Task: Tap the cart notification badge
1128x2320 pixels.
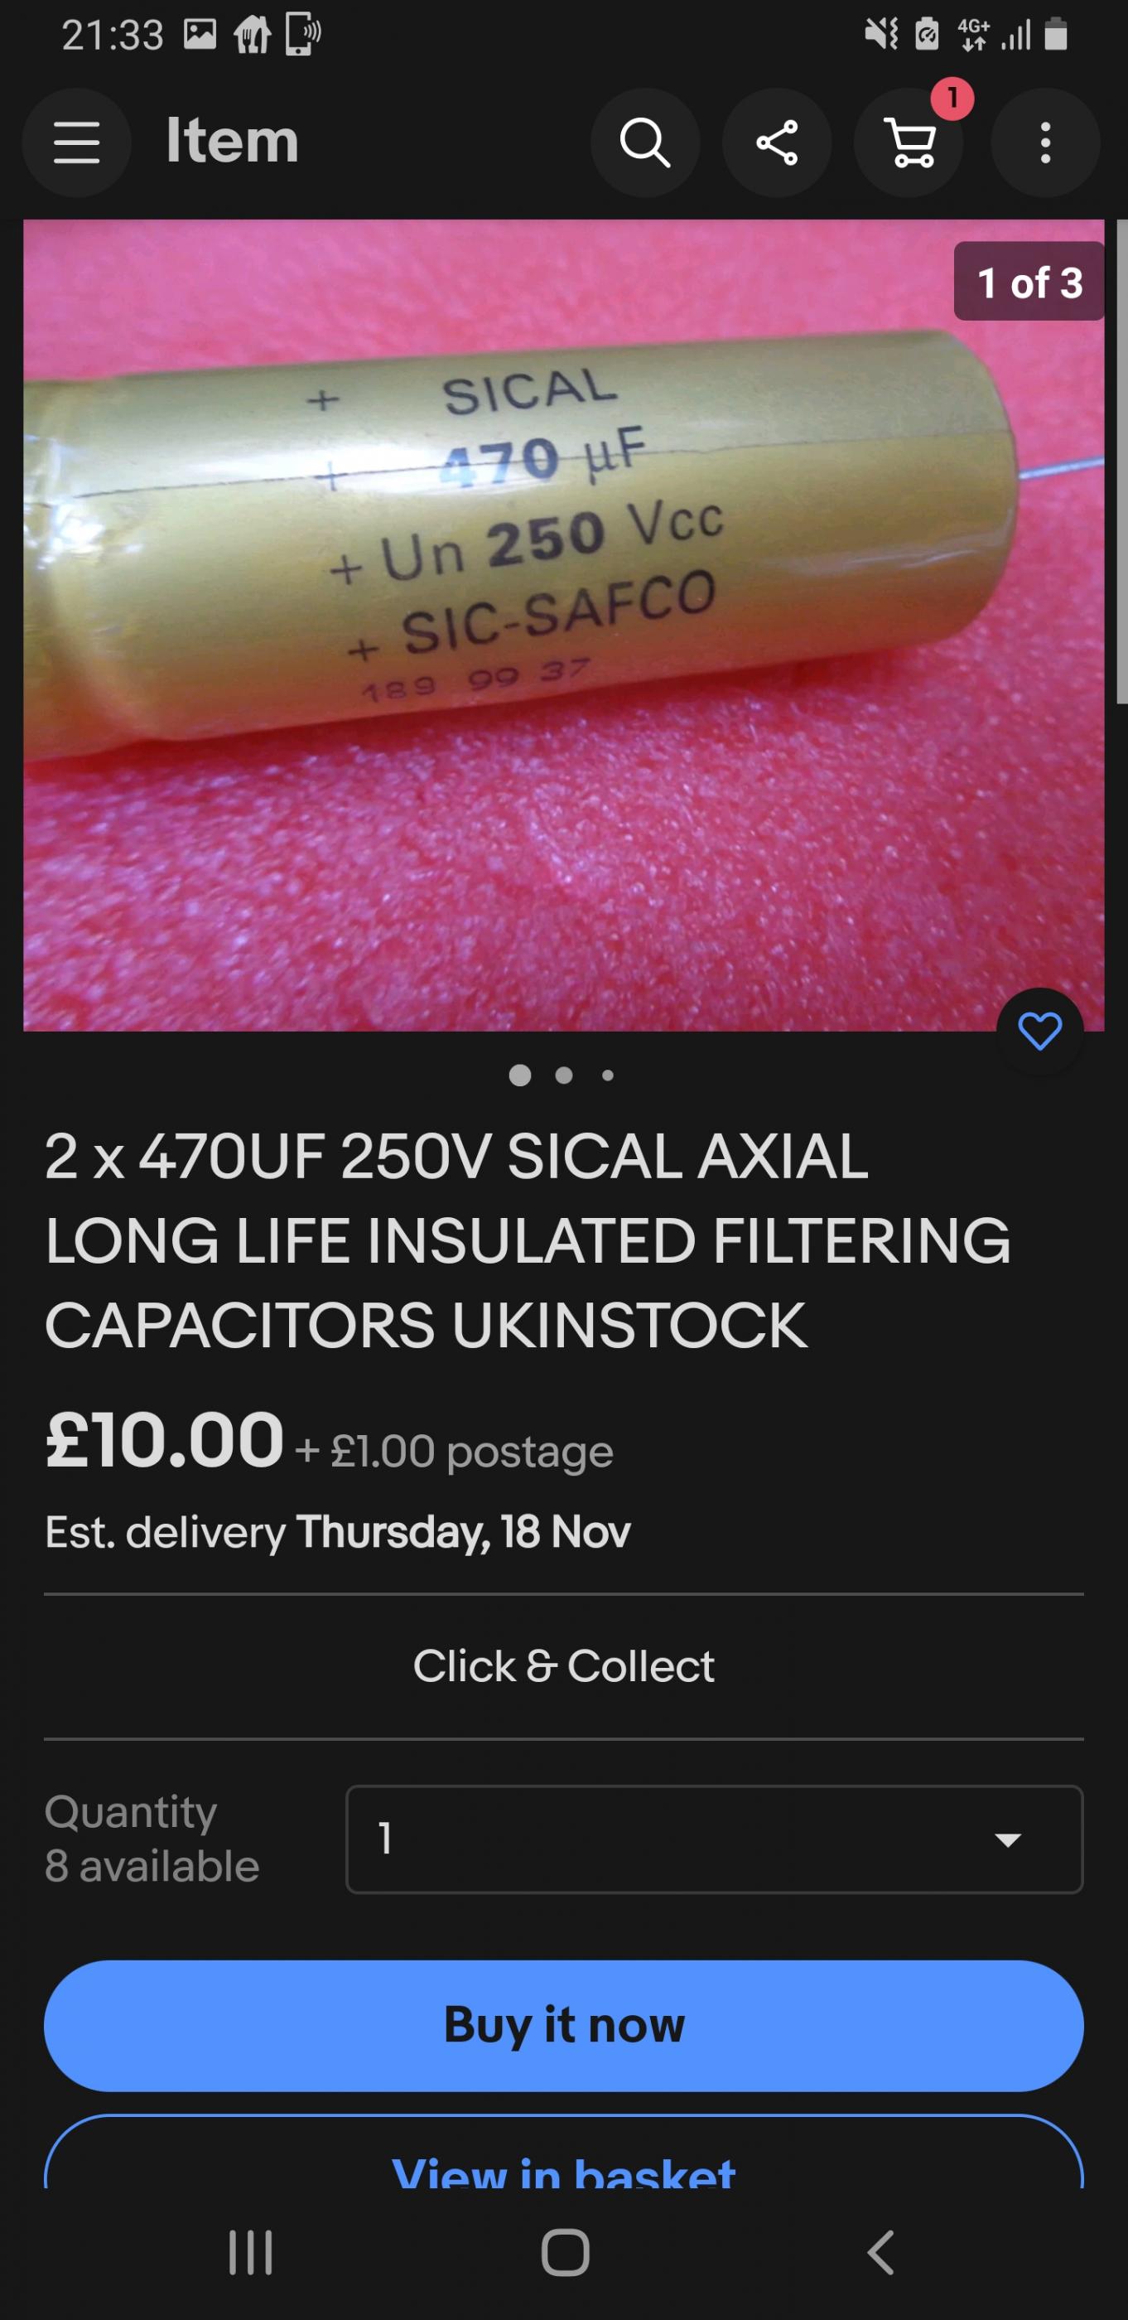Action: tap(952, 98)
